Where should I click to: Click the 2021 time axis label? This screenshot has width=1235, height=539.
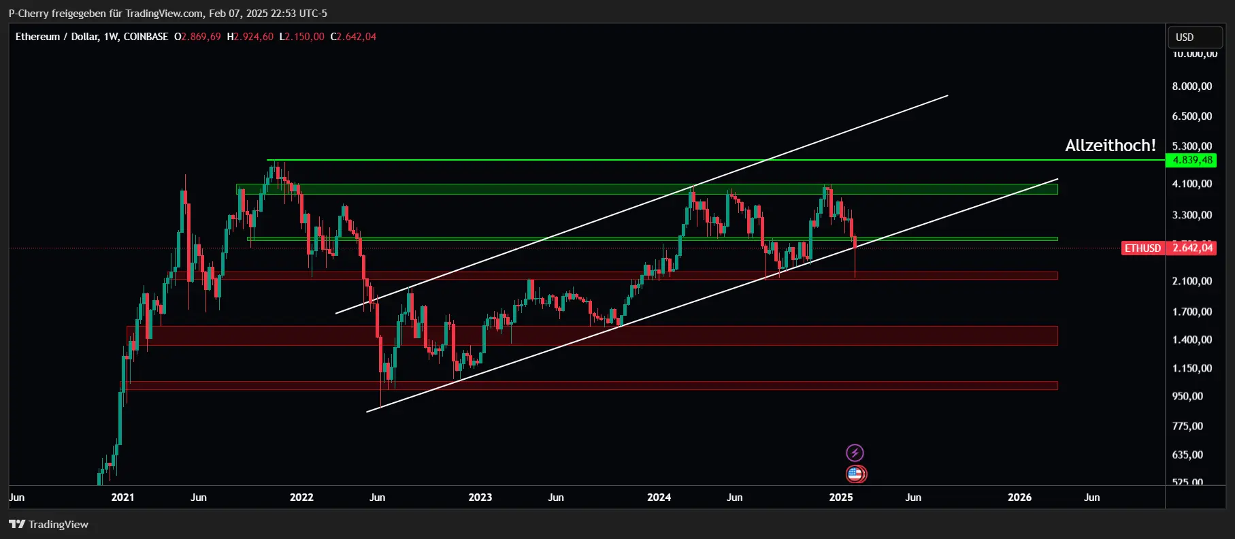point(122,497)
